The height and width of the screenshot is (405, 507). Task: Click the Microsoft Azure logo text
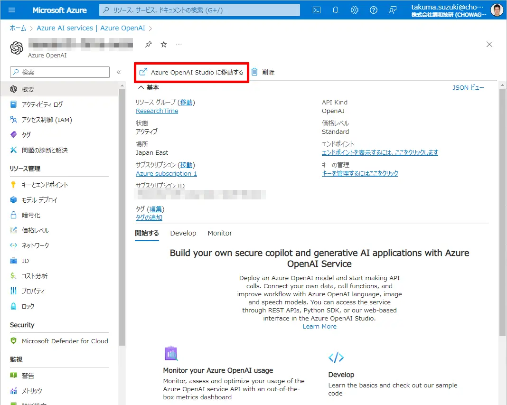[x=59, y=10]
